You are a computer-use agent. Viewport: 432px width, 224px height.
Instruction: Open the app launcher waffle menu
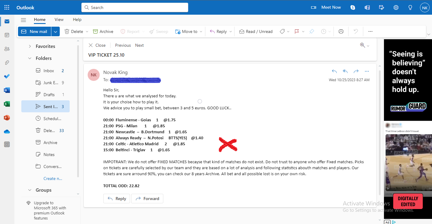pos(7,7)
